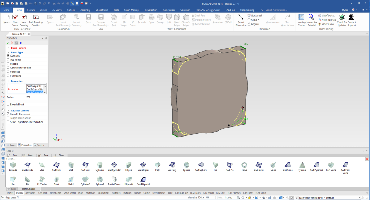Expand the Blend Feature section
The width and height of the screenshot is (370, 200).
[8, 48]
